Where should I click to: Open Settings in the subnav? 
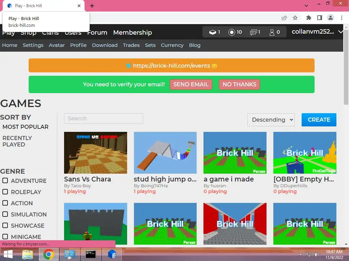[x=33, y=45]
